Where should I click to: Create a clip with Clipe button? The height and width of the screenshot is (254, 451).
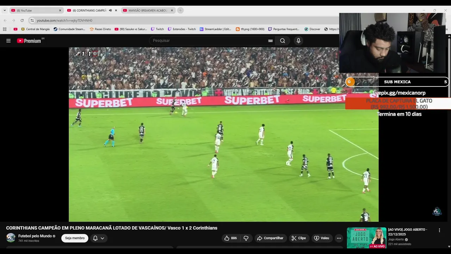tap(298, 238)
